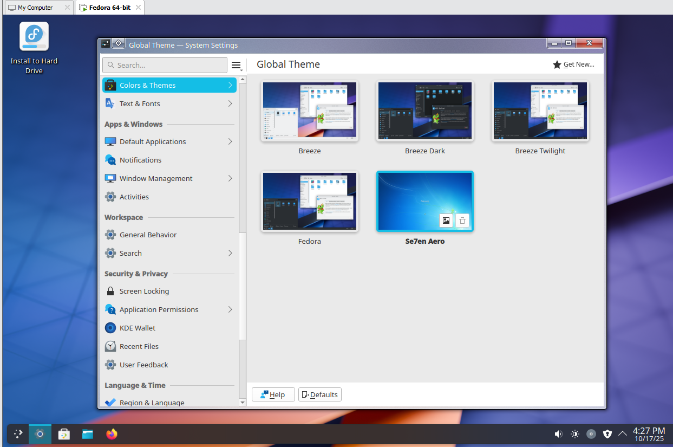Open Discover software center in taskbar
The height and width of the screenshot is (447, 673).
[x=64, y=434]
